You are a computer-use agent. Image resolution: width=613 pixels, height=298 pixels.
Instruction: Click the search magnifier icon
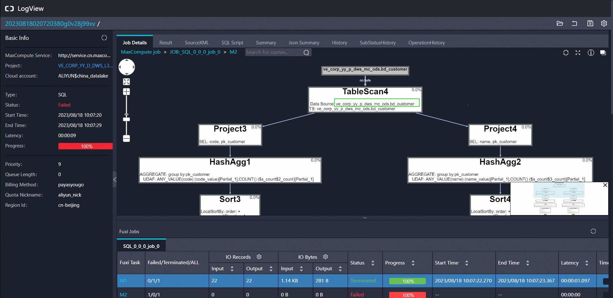pos(306,52)
